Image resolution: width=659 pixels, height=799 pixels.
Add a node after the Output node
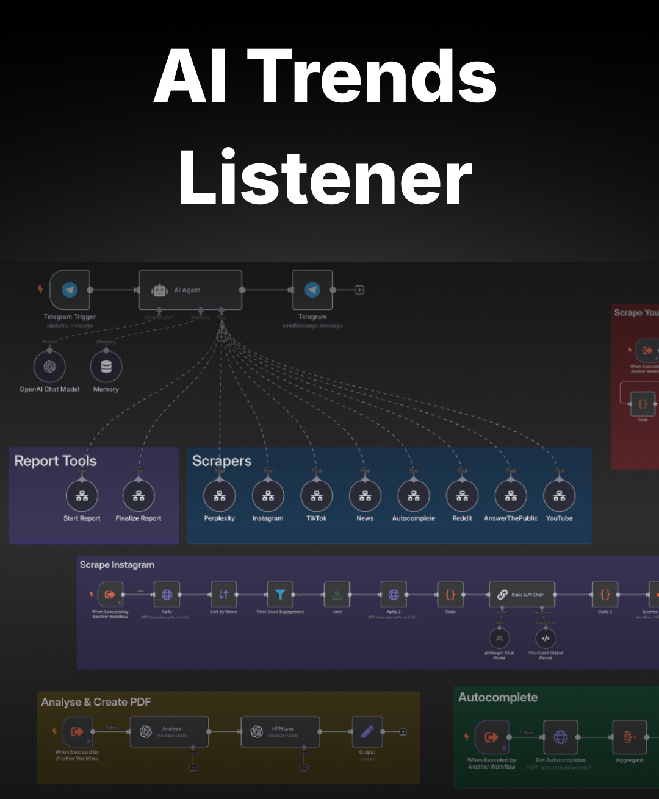pos(403,731)
